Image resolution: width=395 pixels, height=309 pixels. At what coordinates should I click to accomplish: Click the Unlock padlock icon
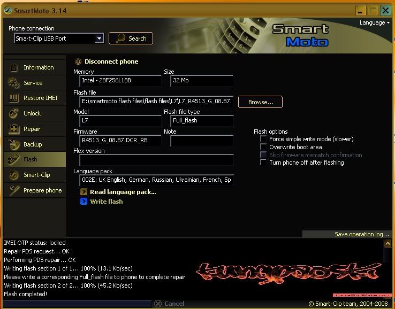tap(13, 113)
